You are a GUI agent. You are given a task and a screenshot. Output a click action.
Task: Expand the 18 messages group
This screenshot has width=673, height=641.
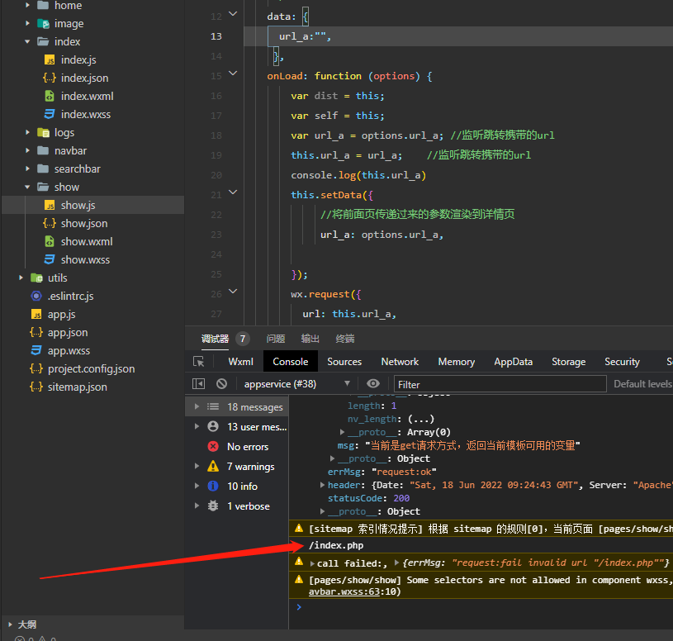coord(197,406)
